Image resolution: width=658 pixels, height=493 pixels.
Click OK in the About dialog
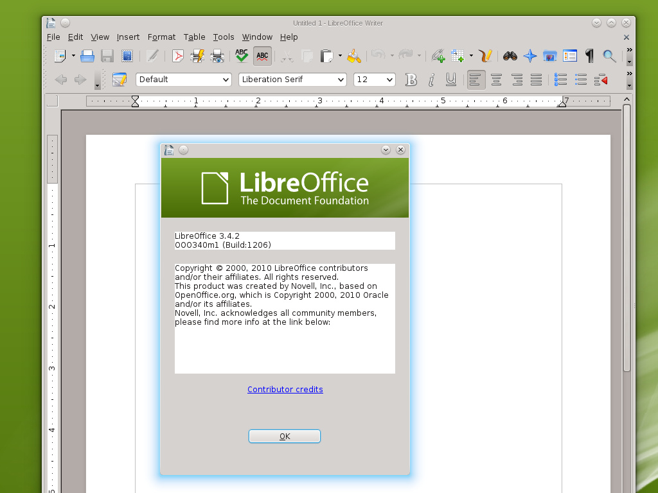(x=285, y=436)
